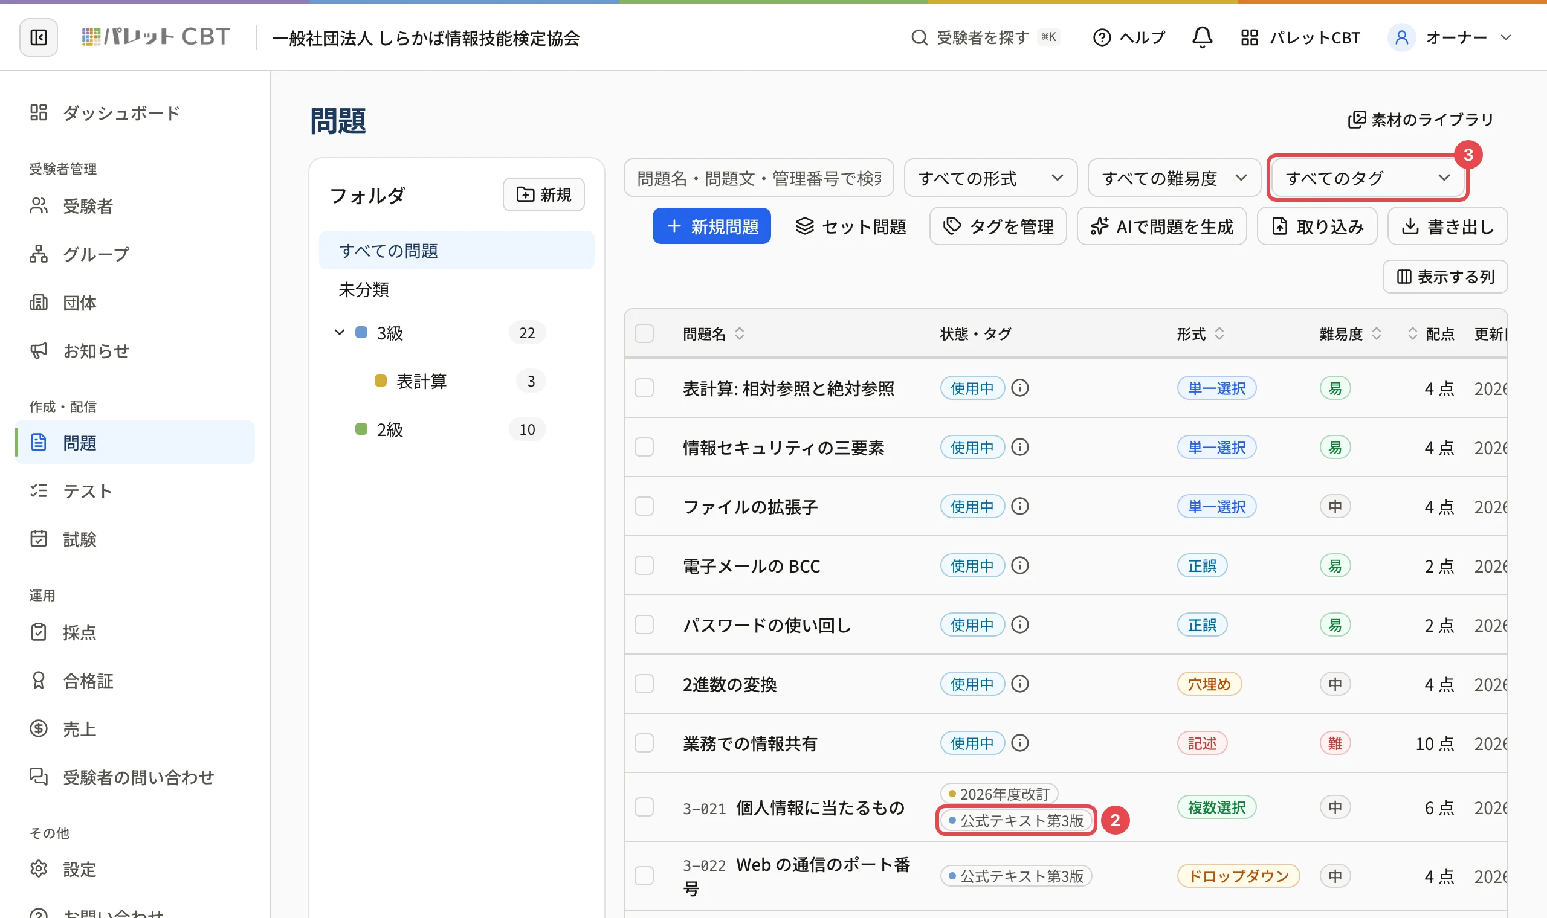1547x918 pixels.
Task: Open the すべてのタグ filter dropdown
Action: coord(1368,178)
